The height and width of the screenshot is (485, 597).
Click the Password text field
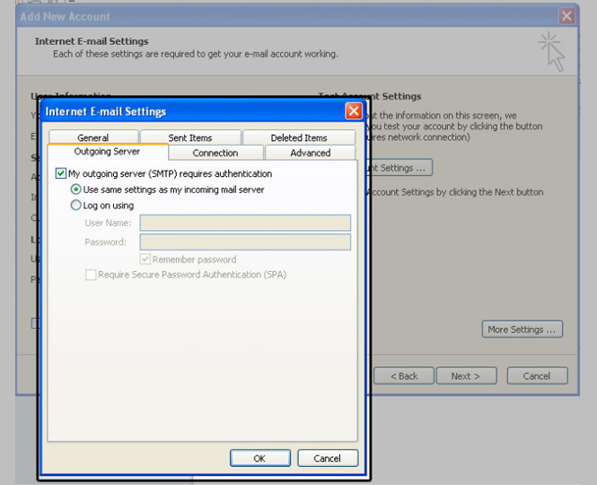[x=244, y=242]
